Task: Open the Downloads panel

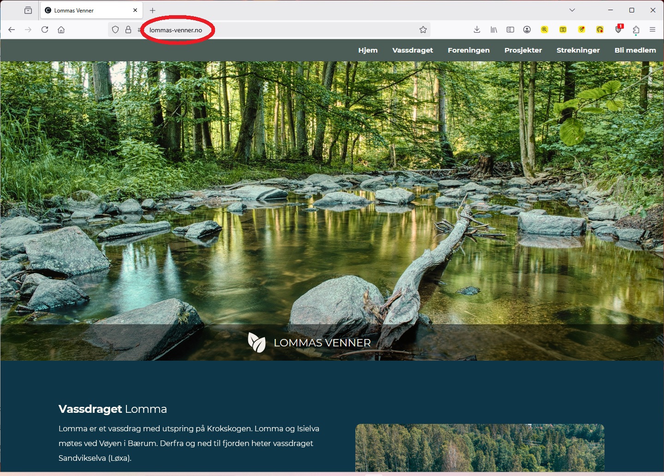Action: click(x=477, y=30)
